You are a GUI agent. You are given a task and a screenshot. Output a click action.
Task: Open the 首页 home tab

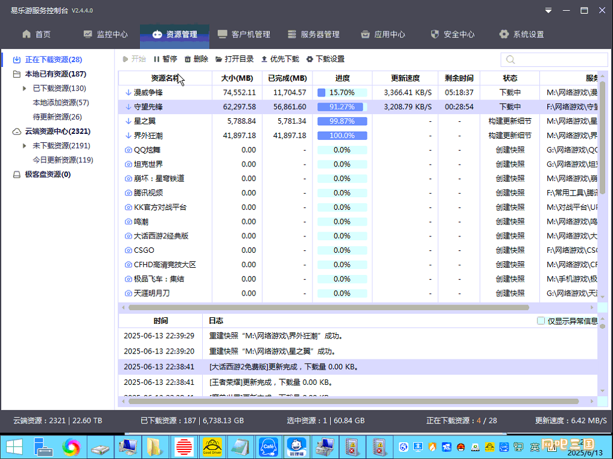pyautogui.click(x=36, y=34)
